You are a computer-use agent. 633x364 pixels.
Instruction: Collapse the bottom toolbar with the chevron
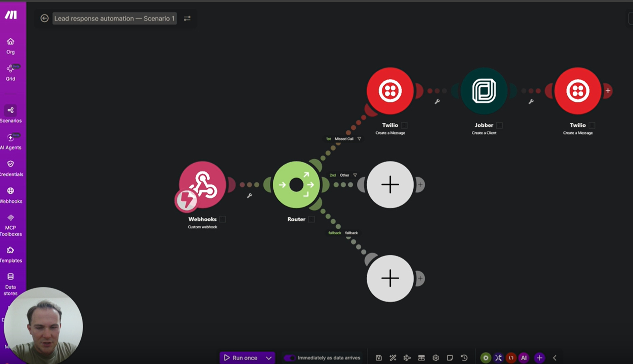(555, 358)
